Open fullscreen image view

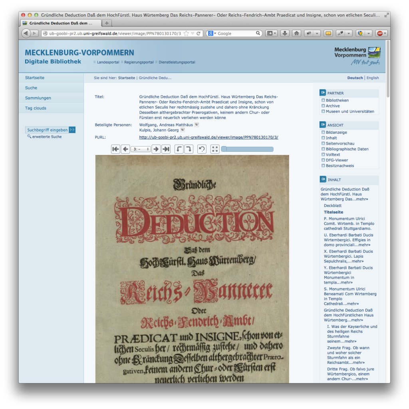click(x=215, y=149)
